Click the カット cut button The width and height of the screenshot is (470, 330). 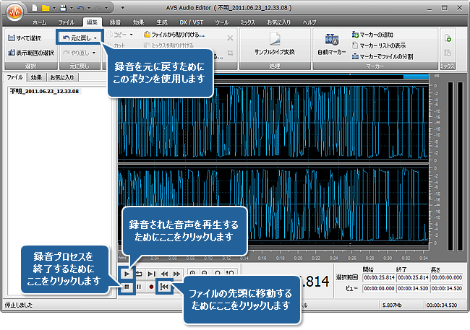116,45
